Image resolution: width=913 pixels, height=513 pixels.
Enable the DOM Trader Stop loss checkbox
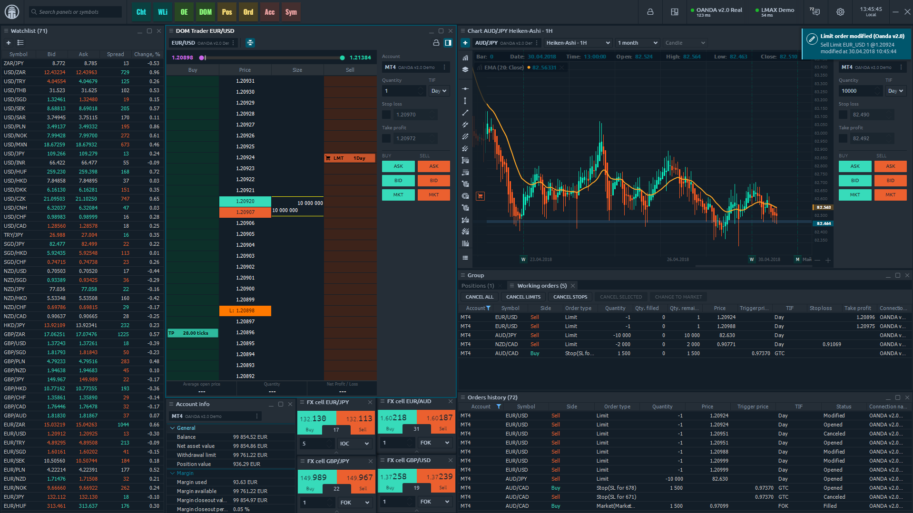[386, 115]
